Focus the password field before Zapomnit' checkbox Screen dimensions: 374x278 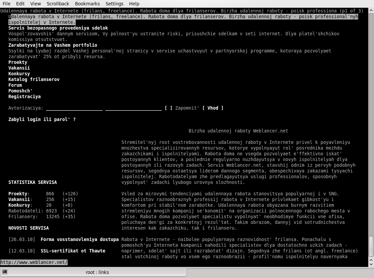pos(133,108)
